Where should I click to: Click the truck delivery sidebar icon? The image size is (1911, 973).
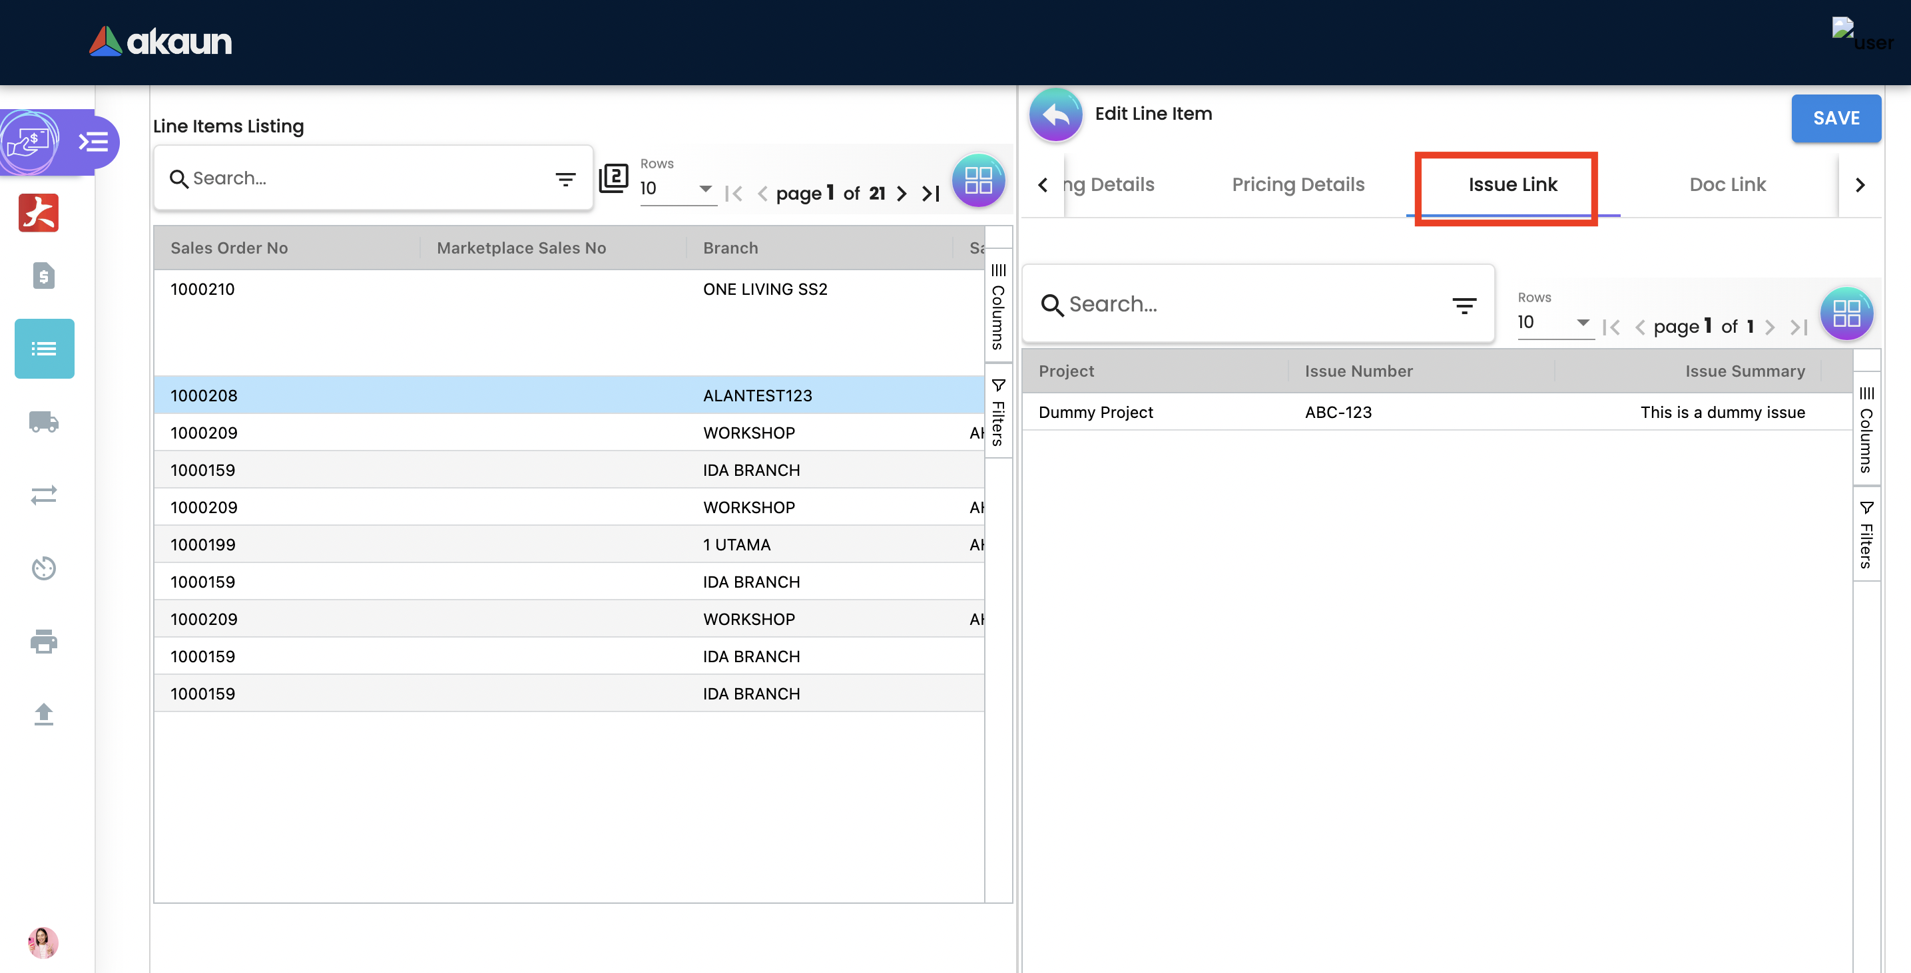click(x=44, y=422)
